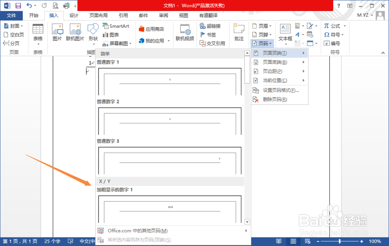
Task: Switch to View (视图) tab
Action: [184, 16]
